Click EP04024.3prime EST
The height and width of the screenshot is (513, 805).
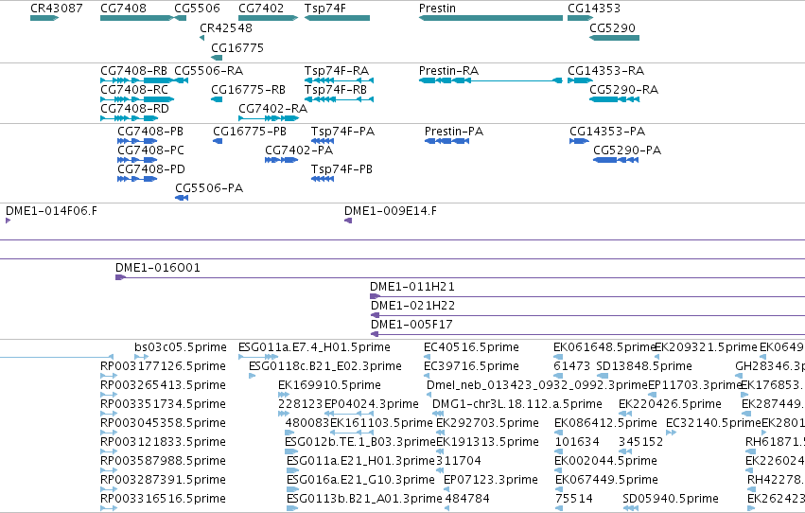click(x=349, y=414)
